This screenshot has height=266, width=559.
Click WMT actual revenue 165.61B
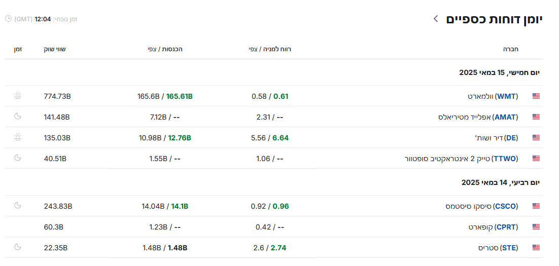coord(180,96)
